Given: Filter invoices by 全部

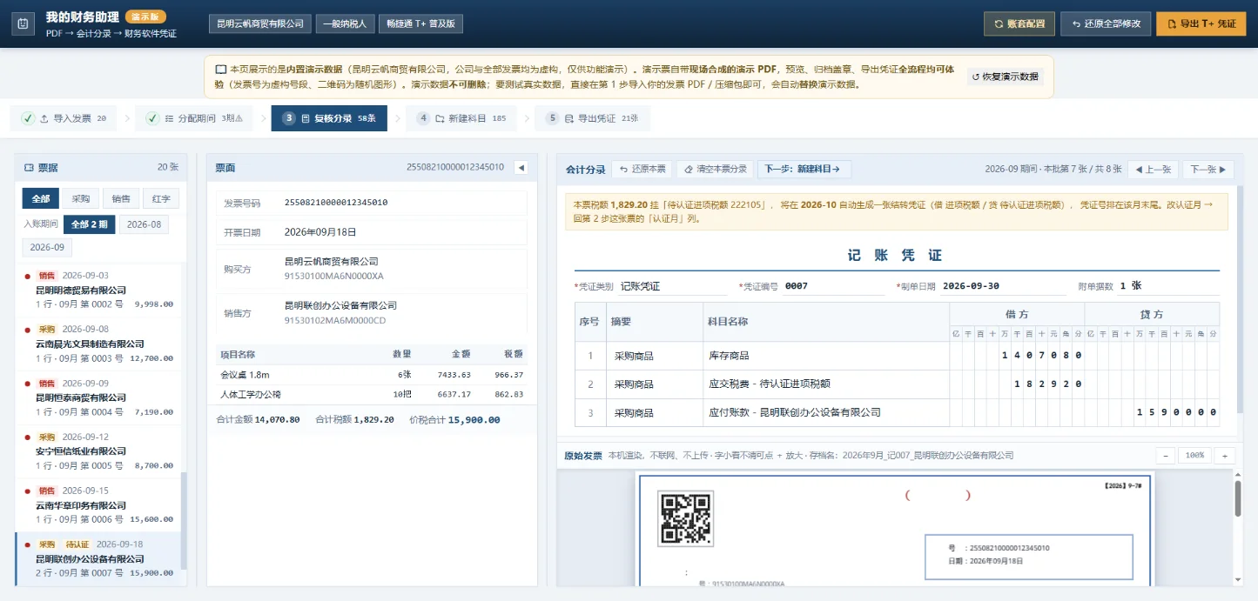Looking at the screenshot, I should [41, 198].
